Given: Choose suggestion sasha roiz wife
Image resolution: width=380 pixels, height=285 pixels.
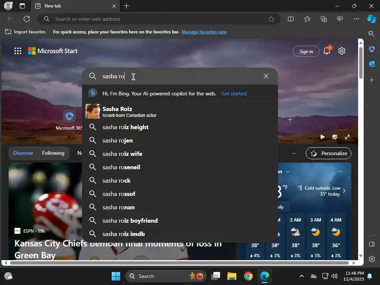Looking at the screenshot, I should [180, 154].
